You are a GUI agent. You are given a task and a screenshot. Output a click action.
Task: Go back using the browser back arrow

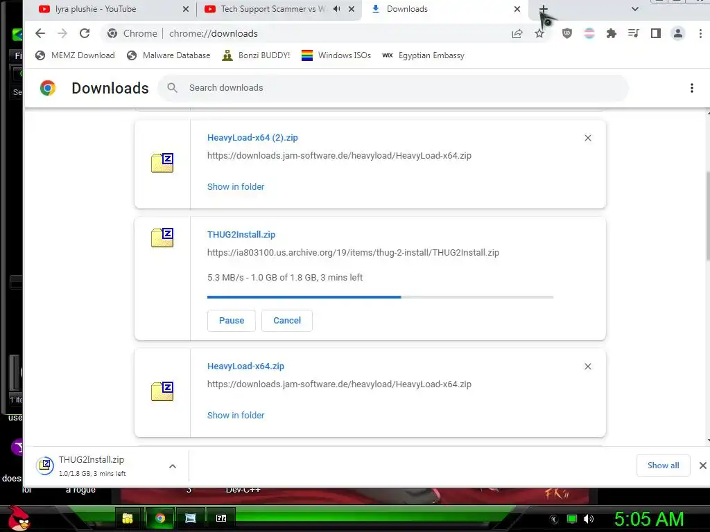tap(40, 33)
